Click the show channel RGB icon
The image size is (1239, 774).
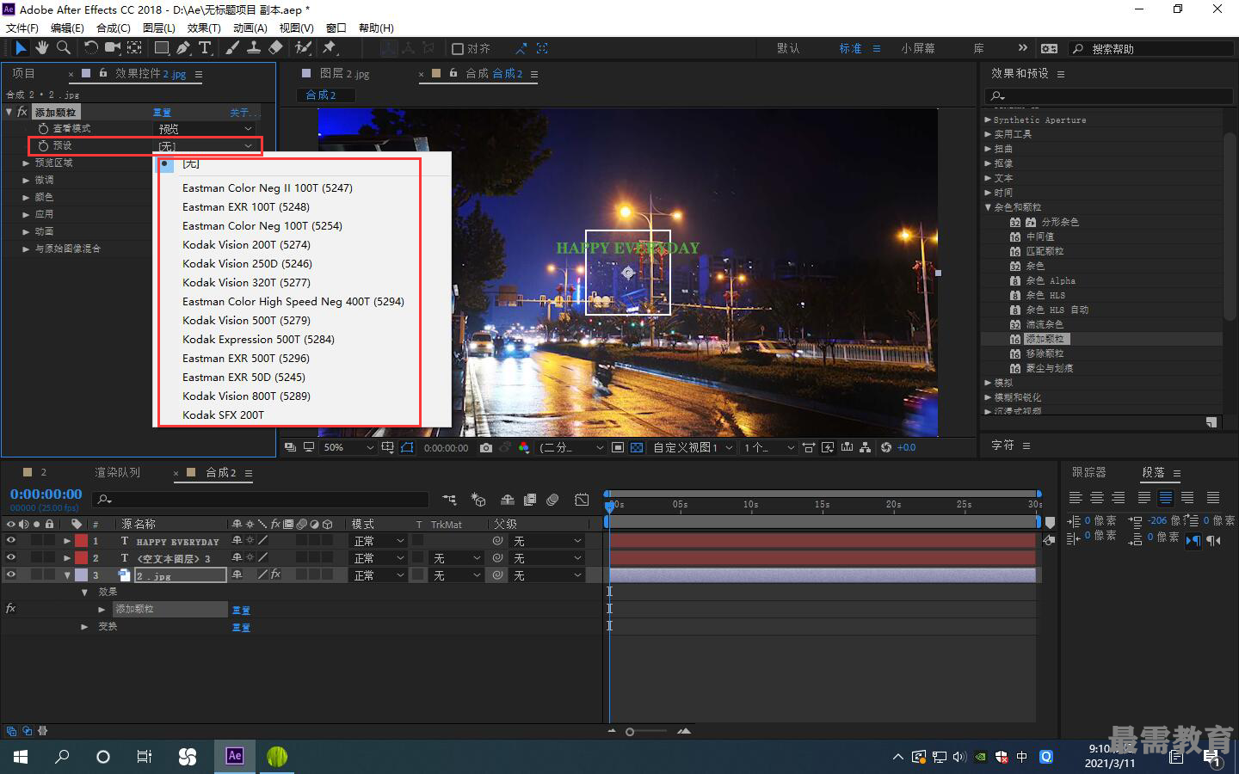click(x=524, y=447)
